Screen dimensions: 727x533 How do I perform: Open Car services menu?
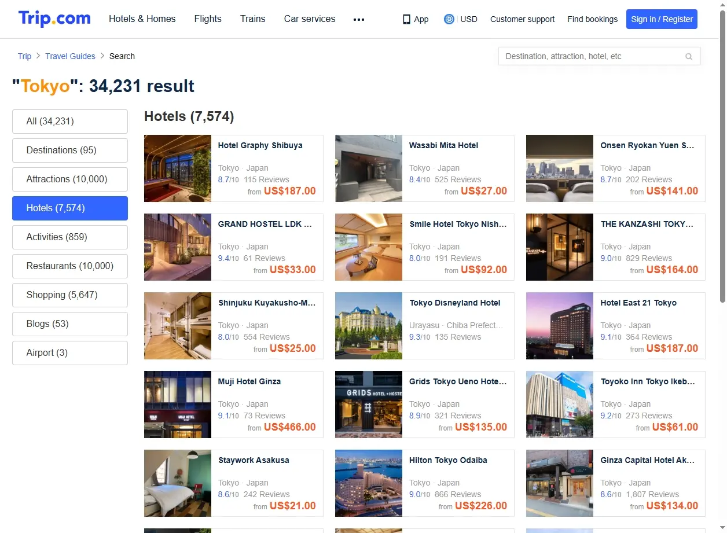tap(310, 19)
